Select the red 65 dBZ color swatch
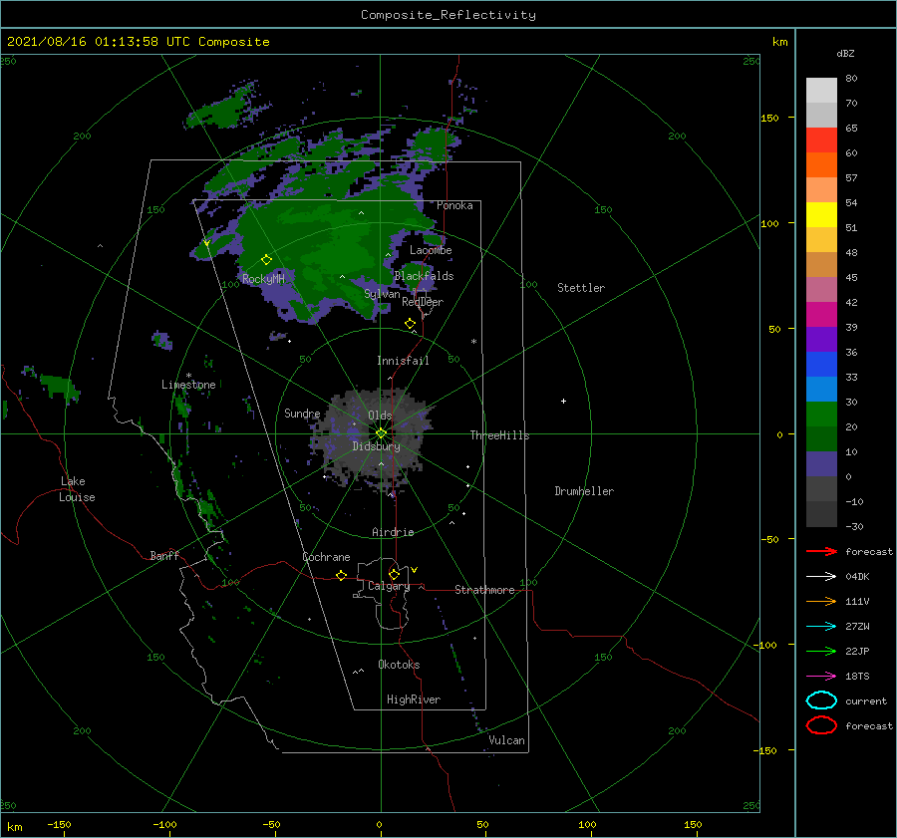The image size is (897, 838). [821, 140]
